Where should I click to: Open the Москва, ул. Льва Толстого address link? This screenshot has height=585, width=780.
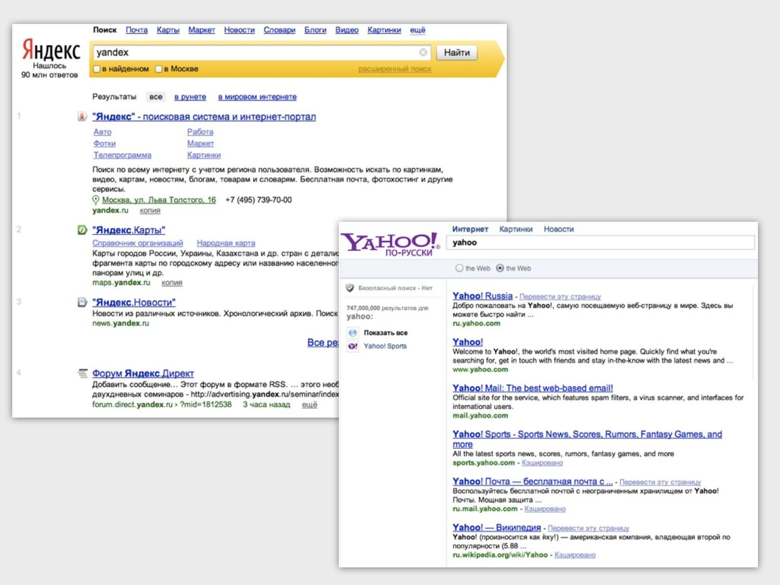coord(159,200)
